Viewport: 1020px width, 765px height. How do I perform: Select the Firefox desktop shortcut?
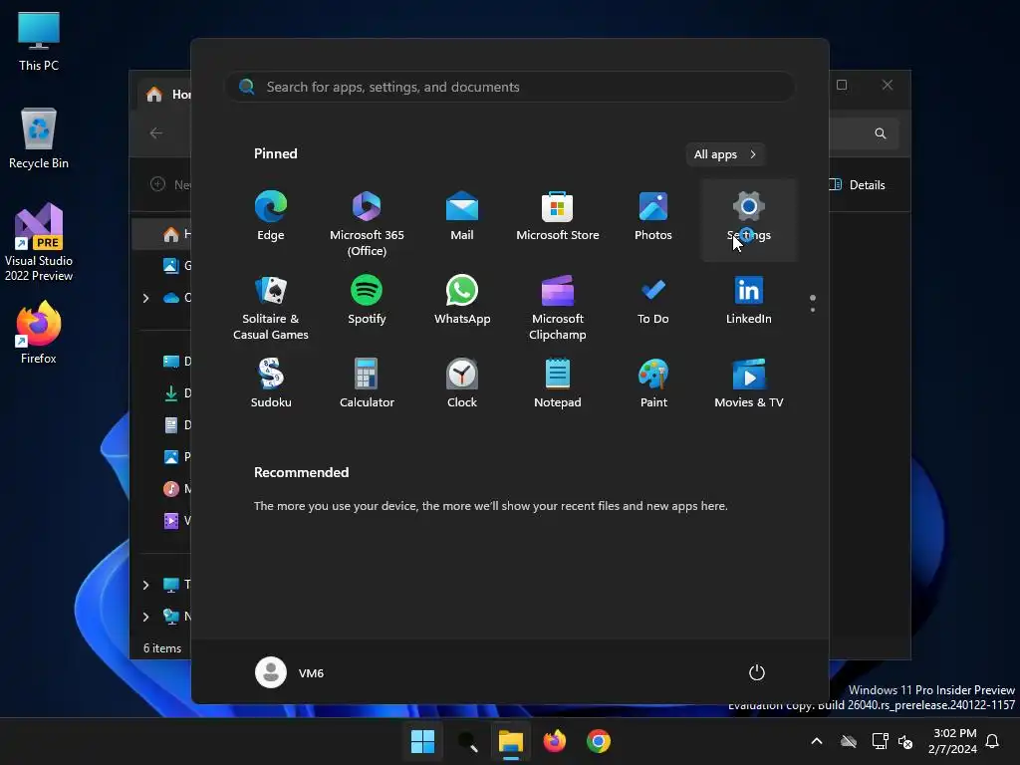[39, 333]
